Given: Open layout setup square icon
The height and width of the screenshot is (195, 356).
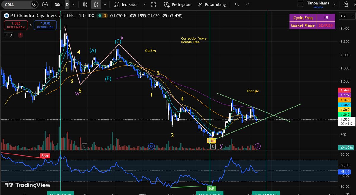Looking at the screenshot, I should (300, 5).
